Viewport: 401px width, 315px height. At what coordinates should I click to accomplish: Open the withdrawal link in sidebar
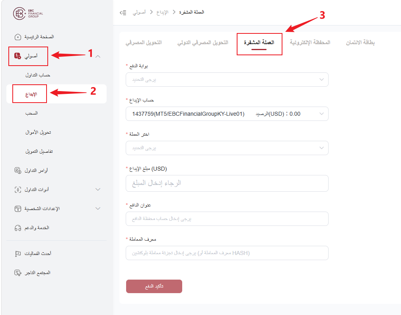tap(31, 113)
